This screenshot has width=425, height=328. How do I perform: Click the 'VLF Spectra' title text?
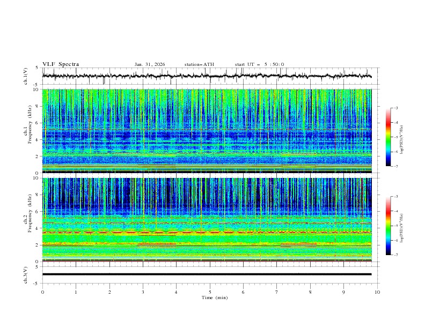click(61, 64)
